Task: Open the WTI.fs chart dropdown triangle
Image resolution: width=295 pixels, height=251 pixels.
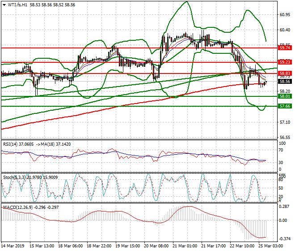Action: [4, 5]
